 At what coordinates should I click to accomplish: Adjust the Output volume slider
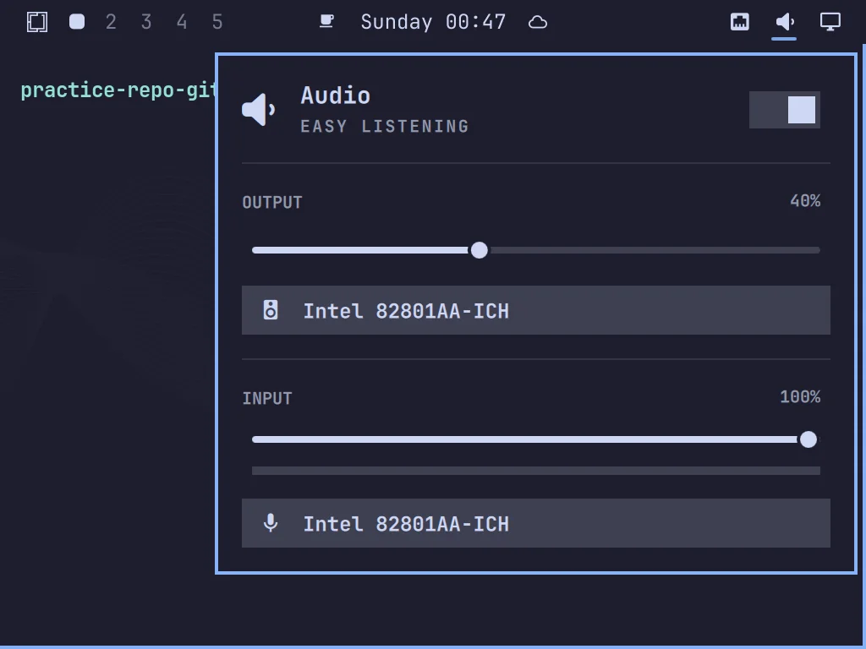(535, 250)
